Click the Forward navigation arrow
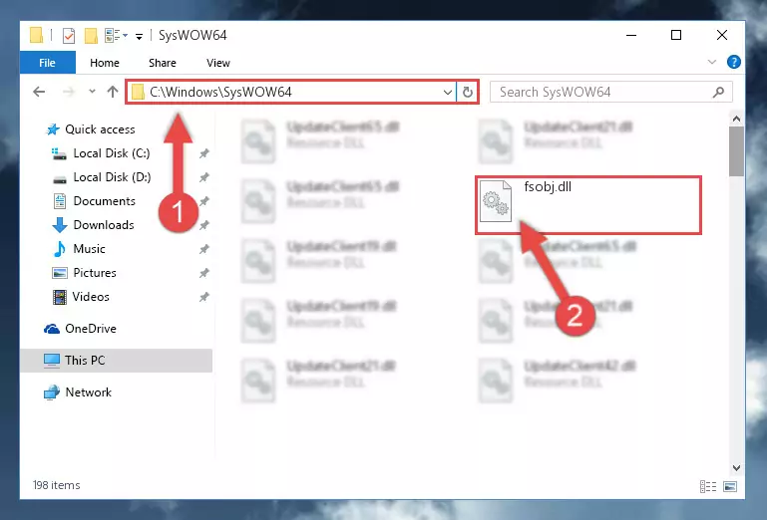Viewport: 767px width, 520px height. click(x=69, y=92)
